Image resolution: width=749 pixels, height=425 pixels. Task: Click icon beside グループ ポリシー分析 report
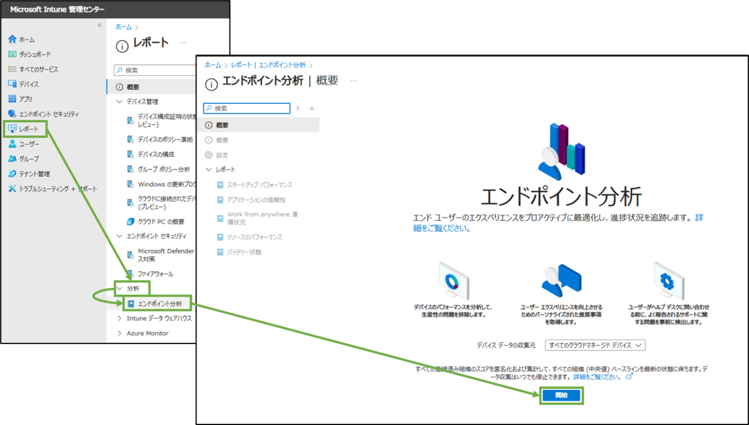(131, 169)
